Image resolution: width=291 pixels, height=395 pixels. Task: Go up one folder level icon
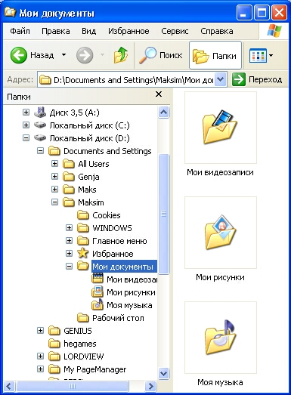pos(120,55)
